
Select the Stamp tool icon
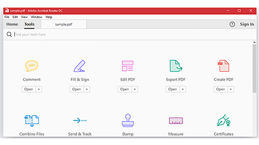(x=128, y=120)
